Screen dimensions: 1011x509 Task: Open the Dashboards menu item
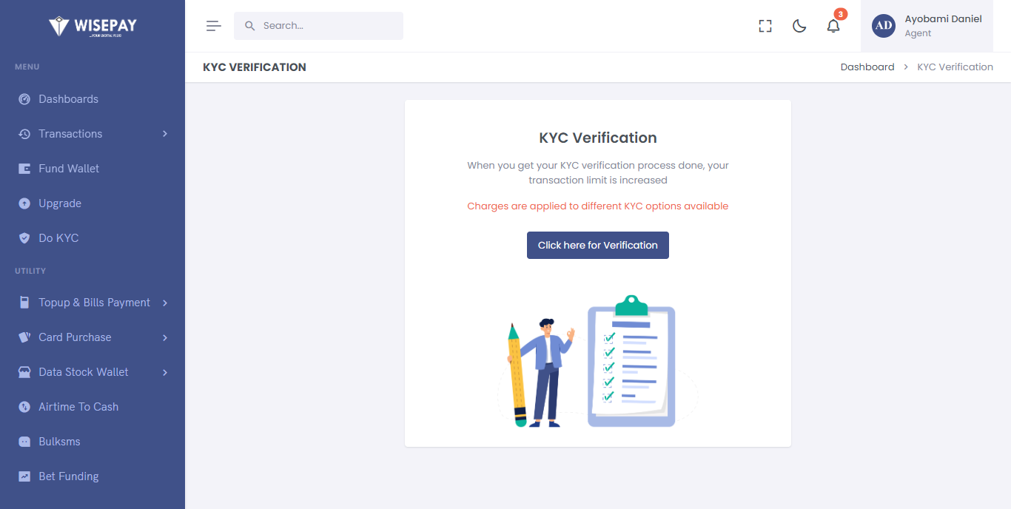[x=68, y=99]
